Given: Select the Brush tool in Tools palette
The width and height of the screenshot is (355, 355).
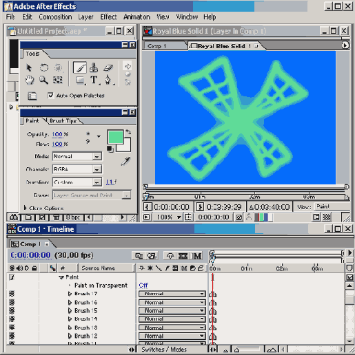Looking at the screenshot, I should pos(80,67).
